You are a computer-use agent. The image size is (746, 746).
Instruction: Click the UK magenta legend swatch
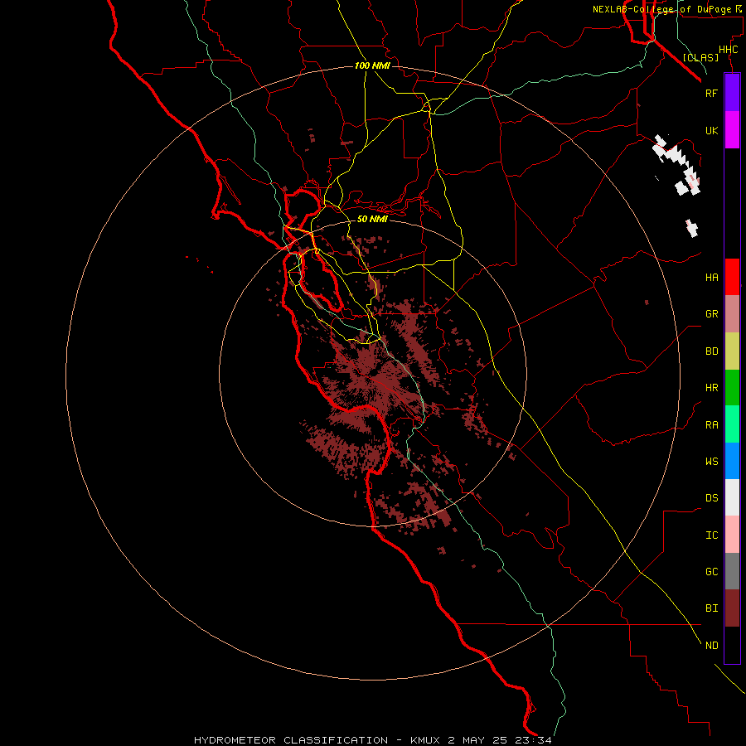click(732, 130)
